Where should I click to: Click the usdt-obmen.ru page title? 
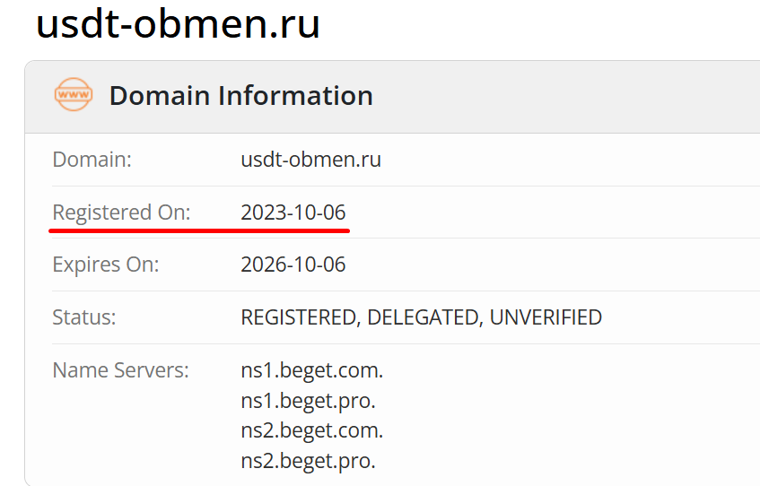(x=178, y=24)
